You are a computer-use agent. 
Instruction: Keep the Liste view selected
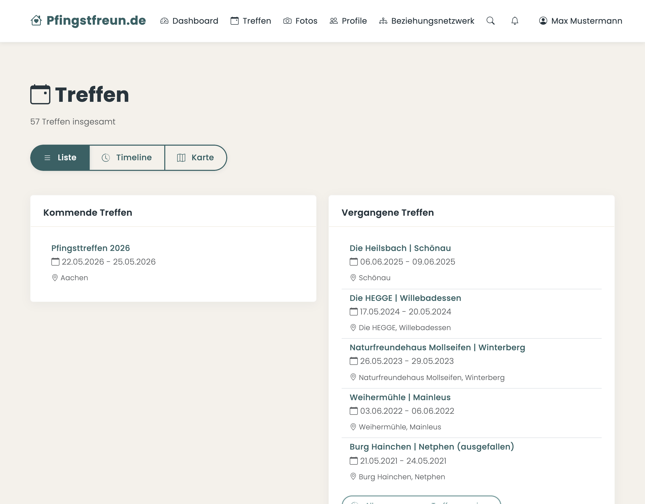coord(60,157)
